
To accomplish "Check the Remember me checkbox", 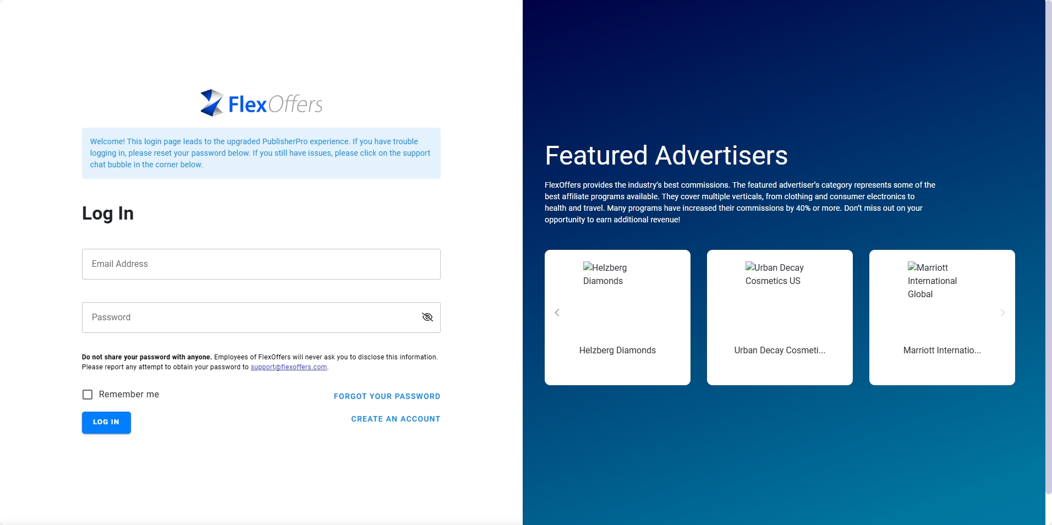I will click(x=87, y=395).
